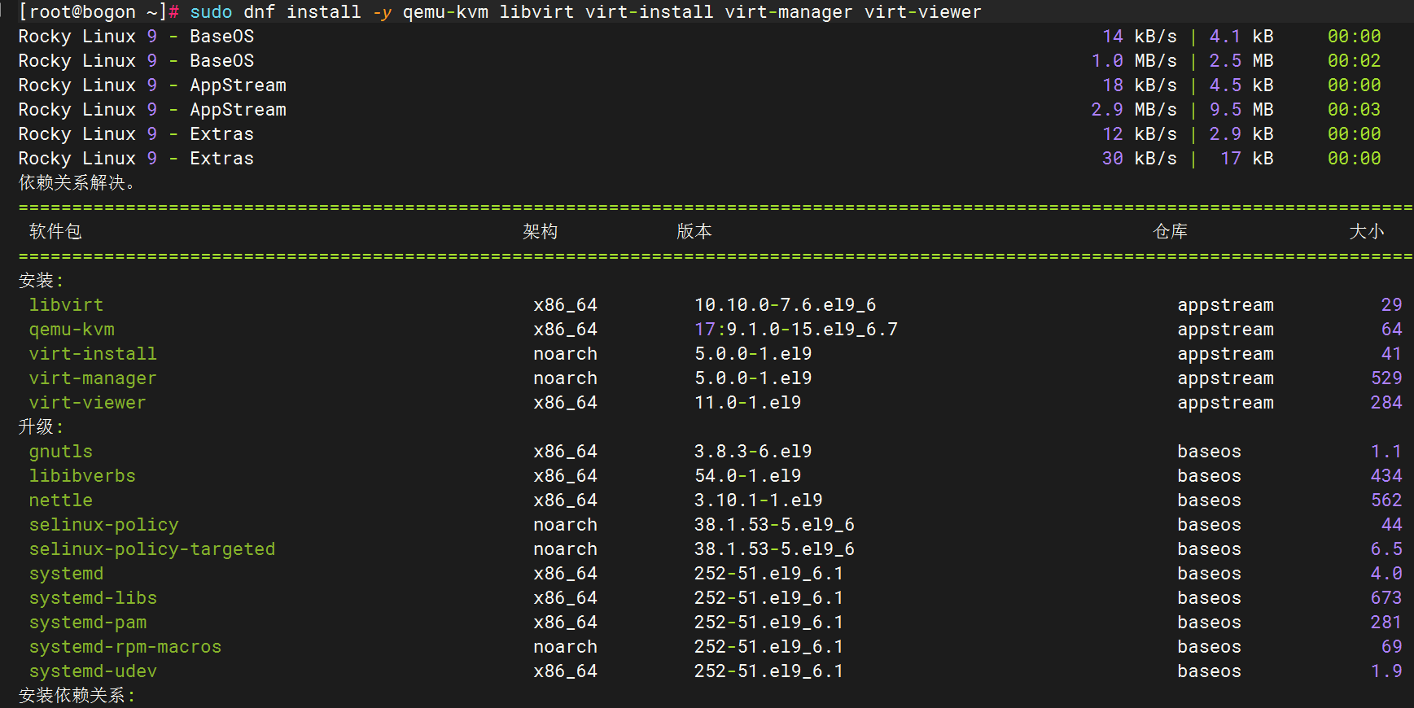Click the 2.9 MB/s download speed
This screenshot has width=1414, height=708.
point(1134,110)
